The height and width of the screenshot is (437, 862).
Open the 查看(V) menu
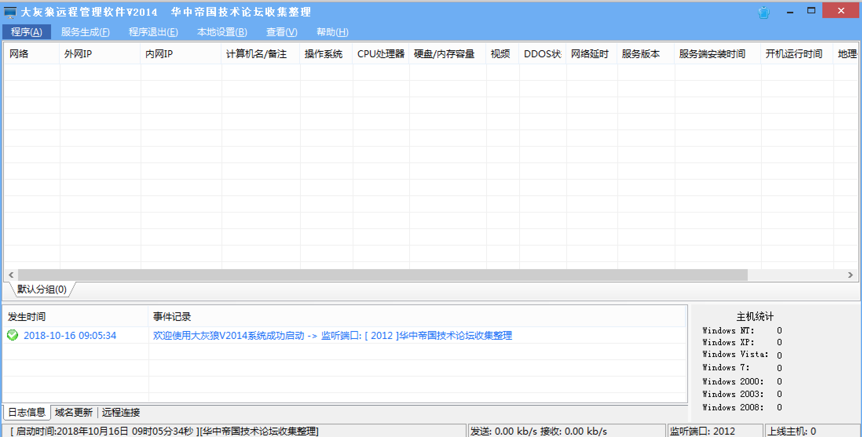282,32
